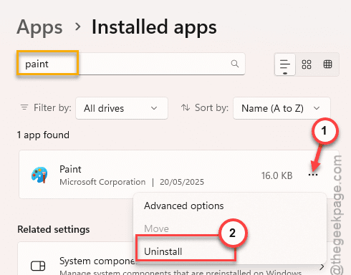
Task: Click the Paint app palette icon
Action: pyautogui.click(x=39, y=175)
